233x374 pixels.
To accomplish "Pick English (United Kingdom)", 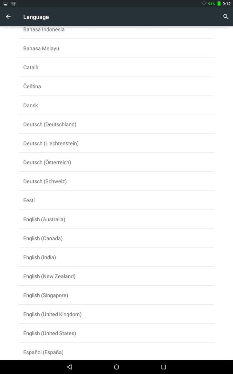I will (117, 314).
